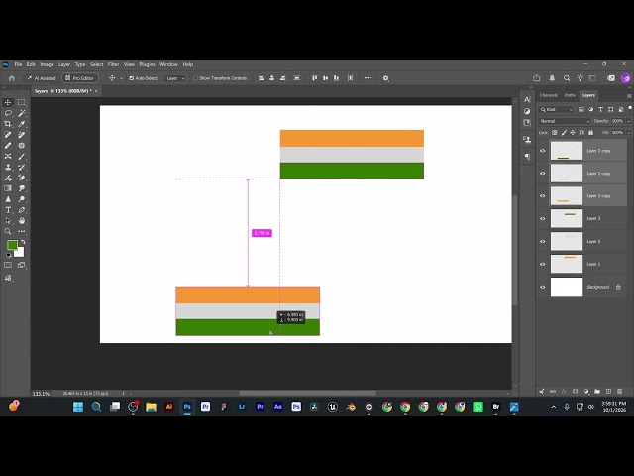
Task: Select the Gradient tool
Action: tap(8, 188)
